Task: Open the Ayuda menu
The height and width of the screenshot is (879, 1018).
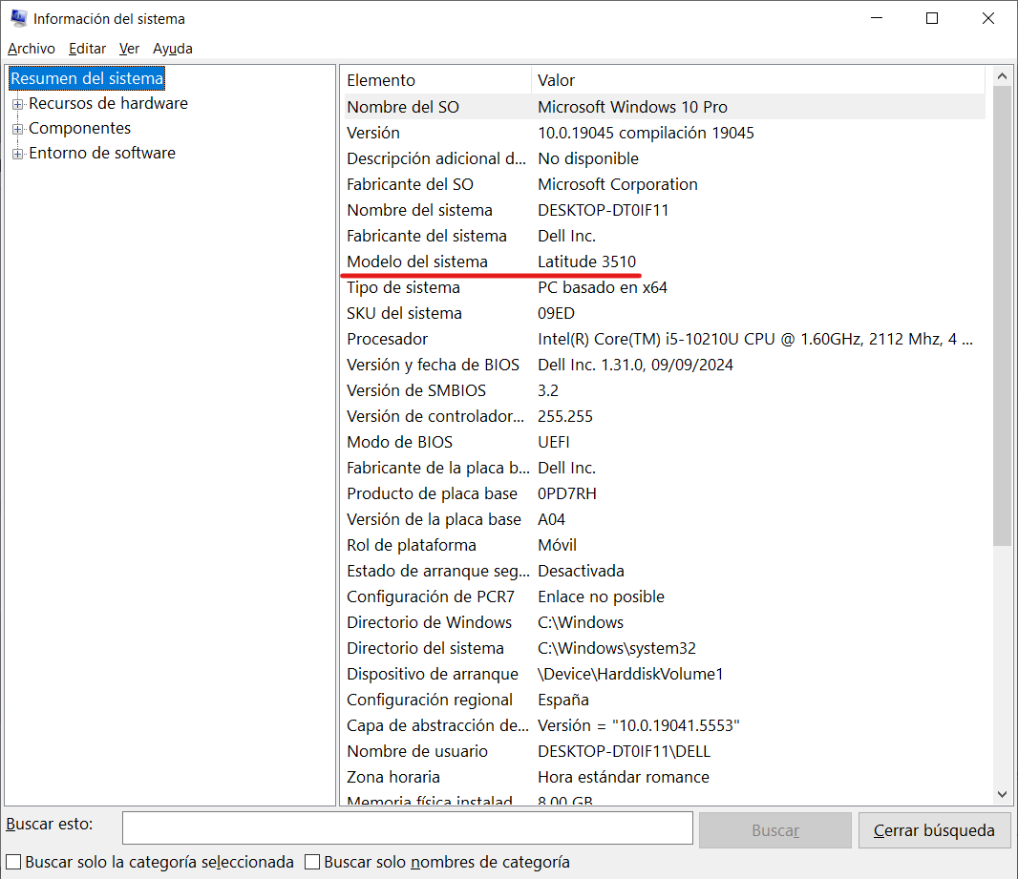Action: pos(173,49)
